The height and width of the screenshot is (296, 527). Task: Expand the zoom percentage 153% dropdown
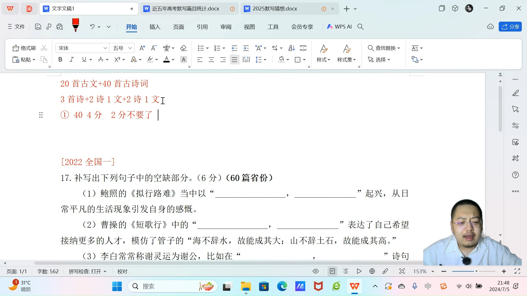[x=433, y=271]
